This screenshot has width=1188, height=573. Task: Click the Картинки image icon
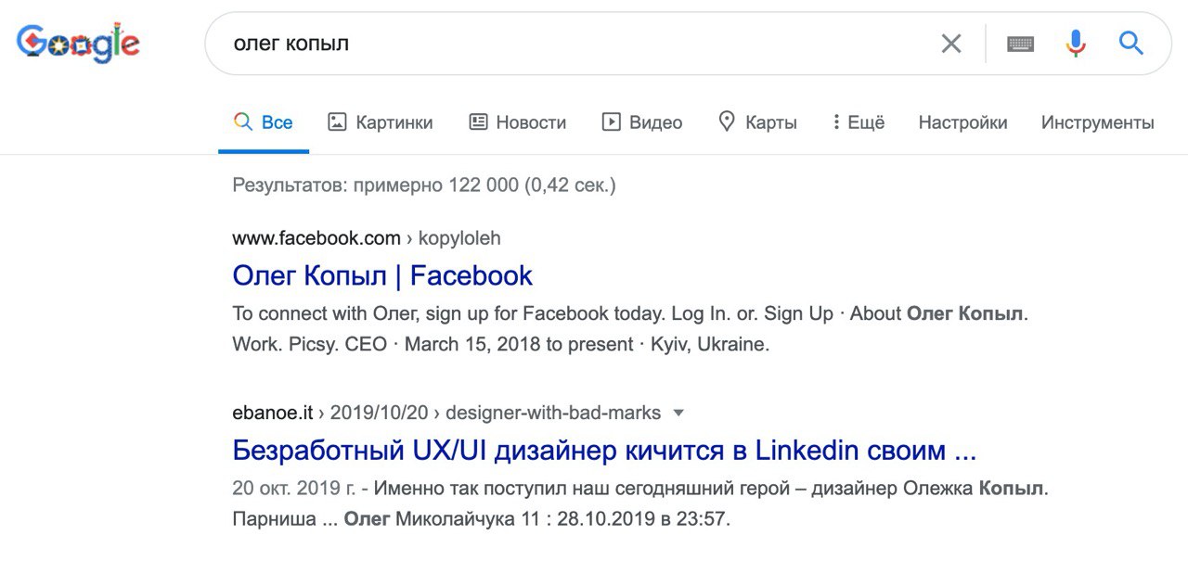coord(337,121)
